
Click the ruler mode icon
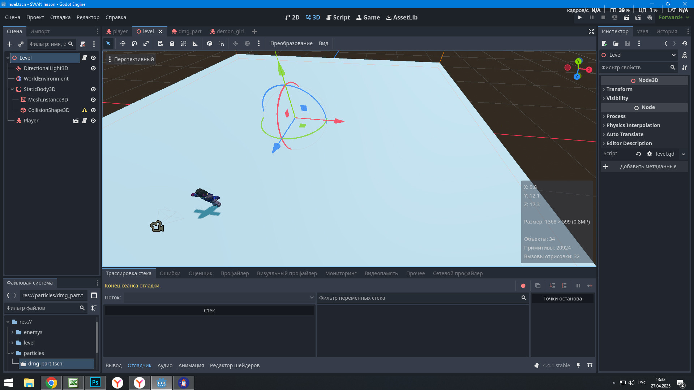(195, 43)
